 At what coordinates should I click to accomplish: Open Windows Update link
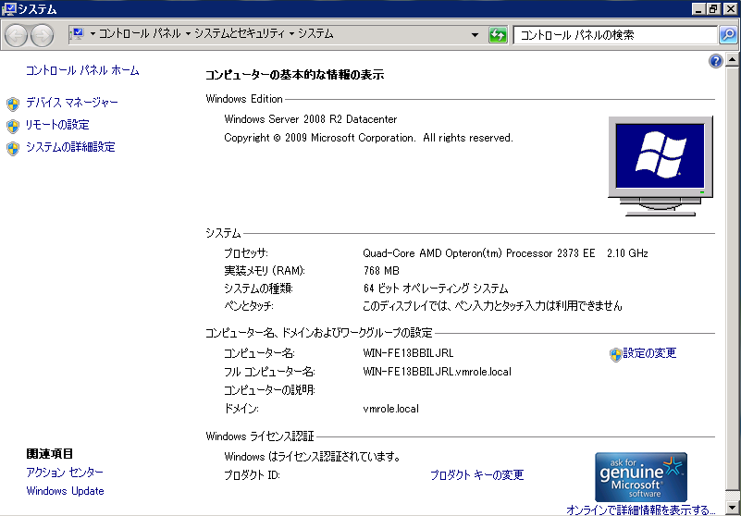click(65, 491)
